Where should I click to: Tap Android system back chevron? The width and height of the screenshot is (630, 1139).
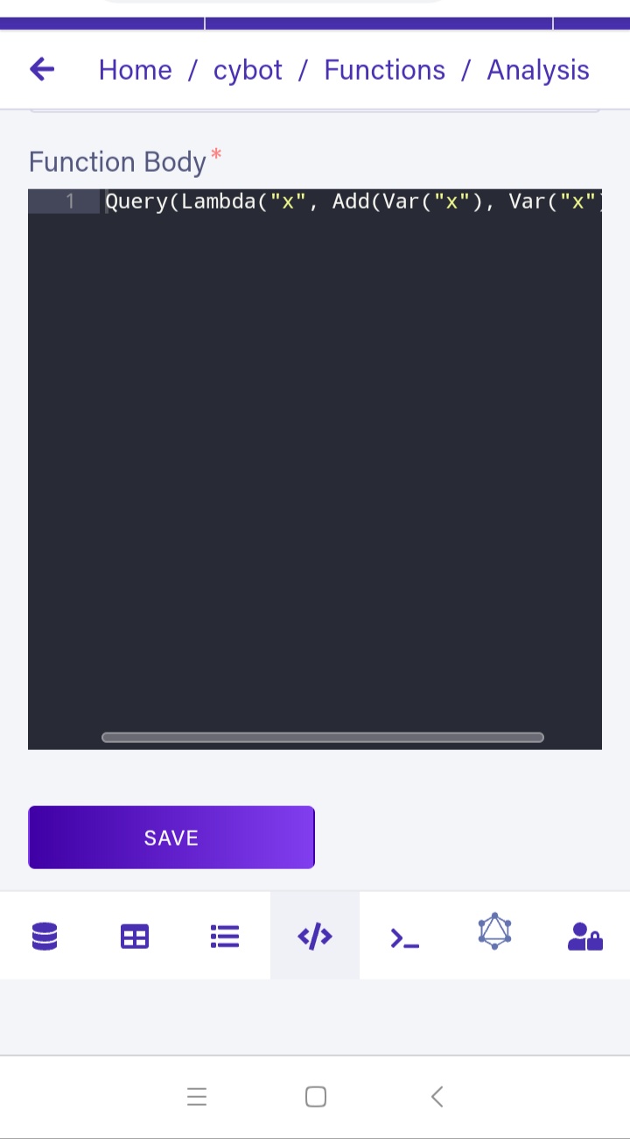437,1097
